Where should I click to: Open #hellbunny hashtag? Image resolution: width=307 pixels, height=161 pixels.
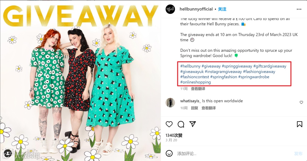click(x=190, y=66)
